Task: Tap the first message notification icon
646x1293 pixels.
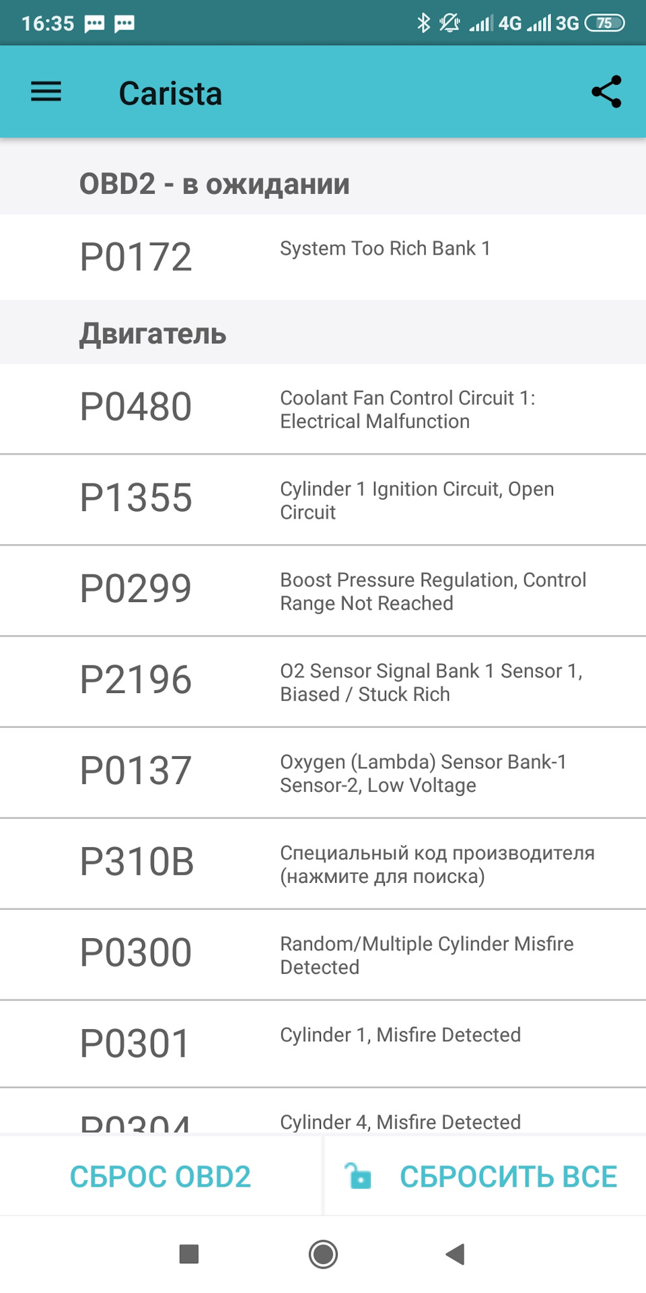Action: pos(94,24)
